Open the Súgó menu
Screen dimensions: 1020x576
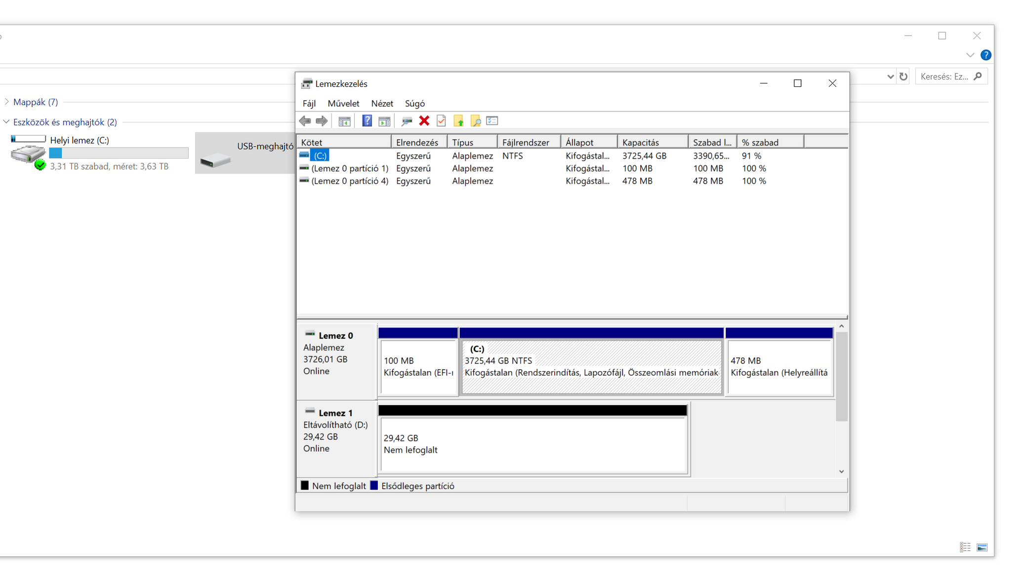point(415,104)
